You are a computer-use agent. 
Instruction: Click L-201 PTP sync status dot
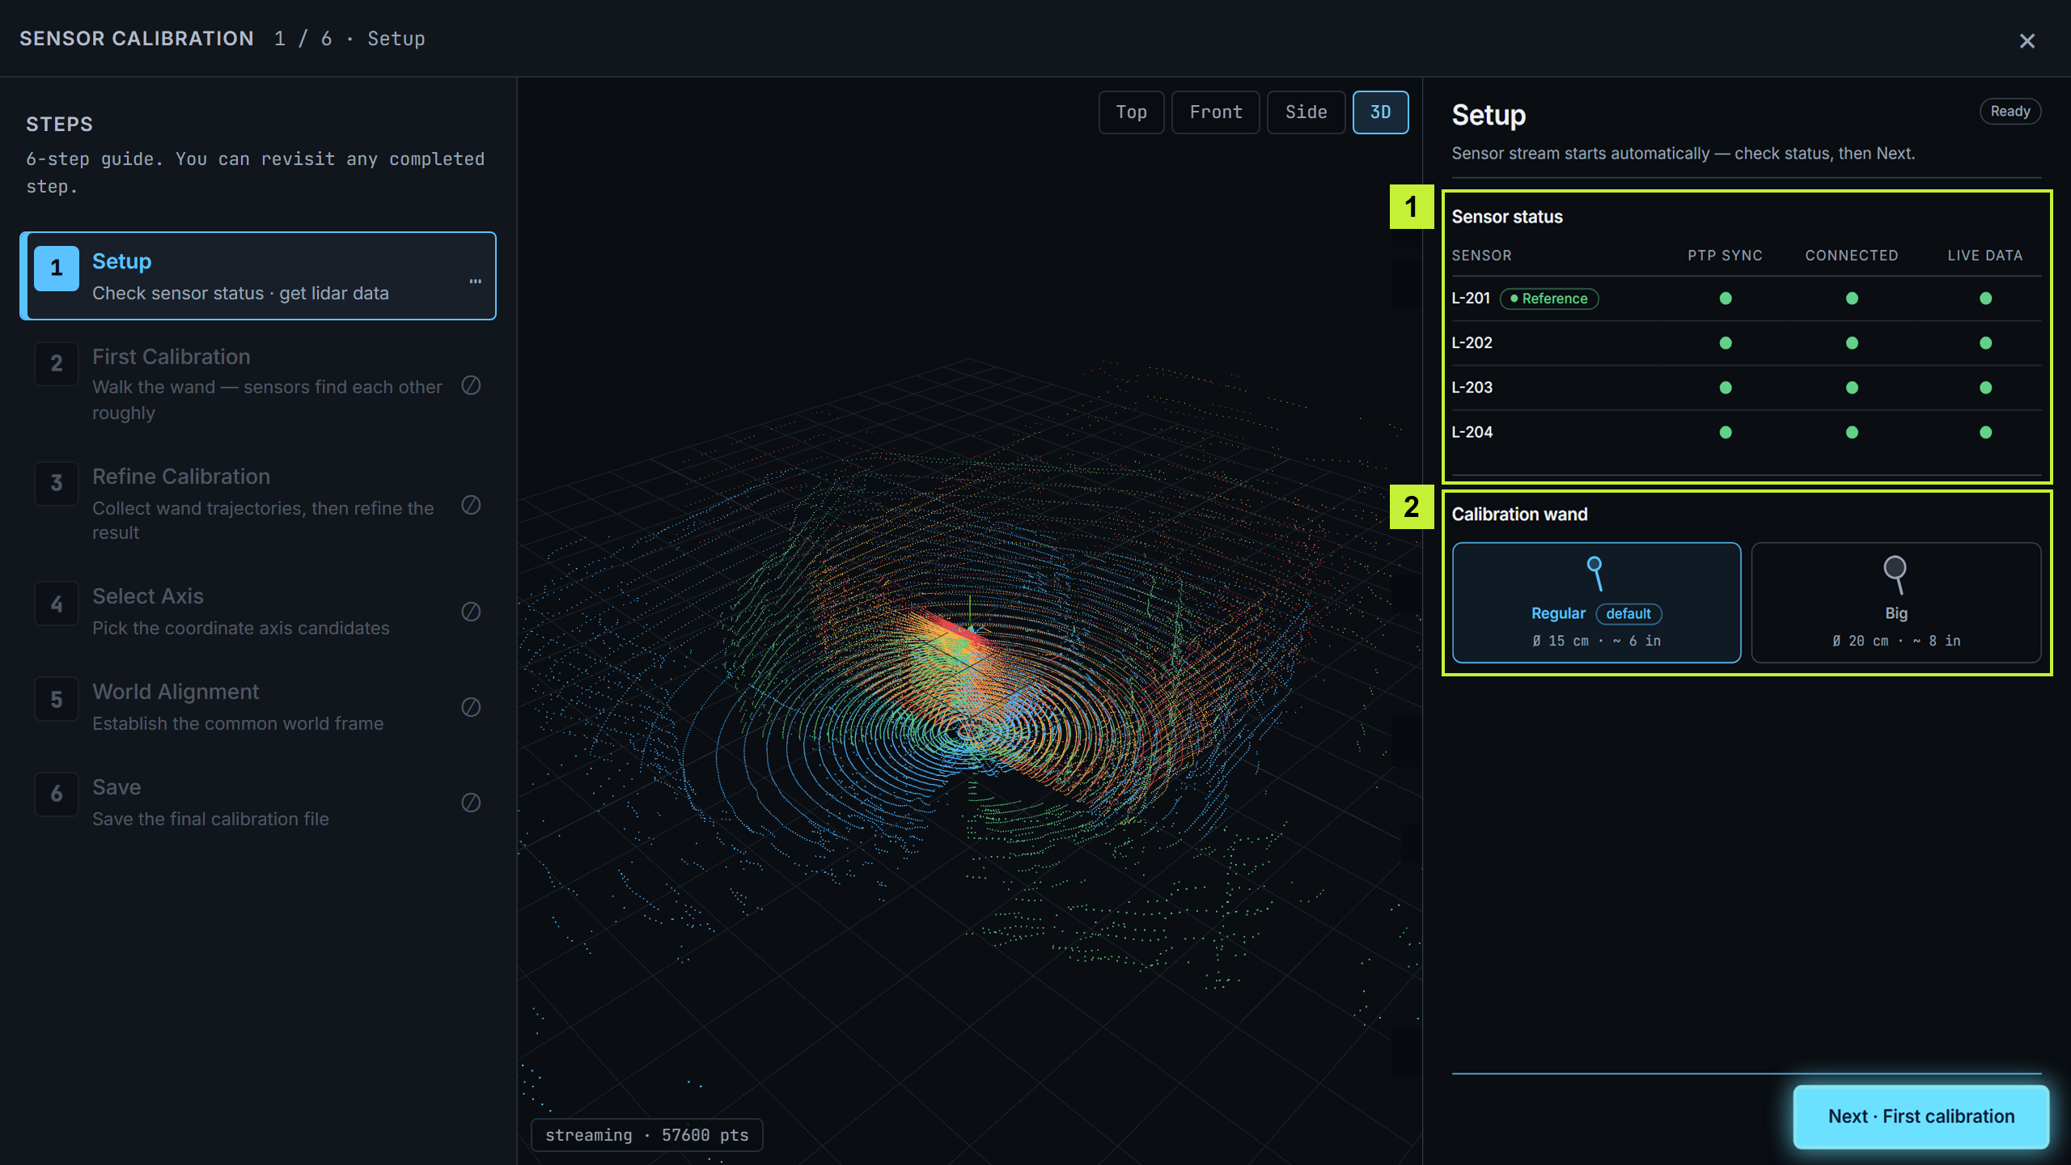1726,299
